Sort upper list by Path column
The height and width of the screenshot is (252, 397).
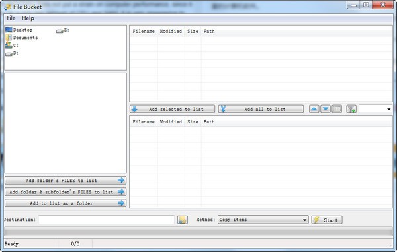(x=209, y=31)
